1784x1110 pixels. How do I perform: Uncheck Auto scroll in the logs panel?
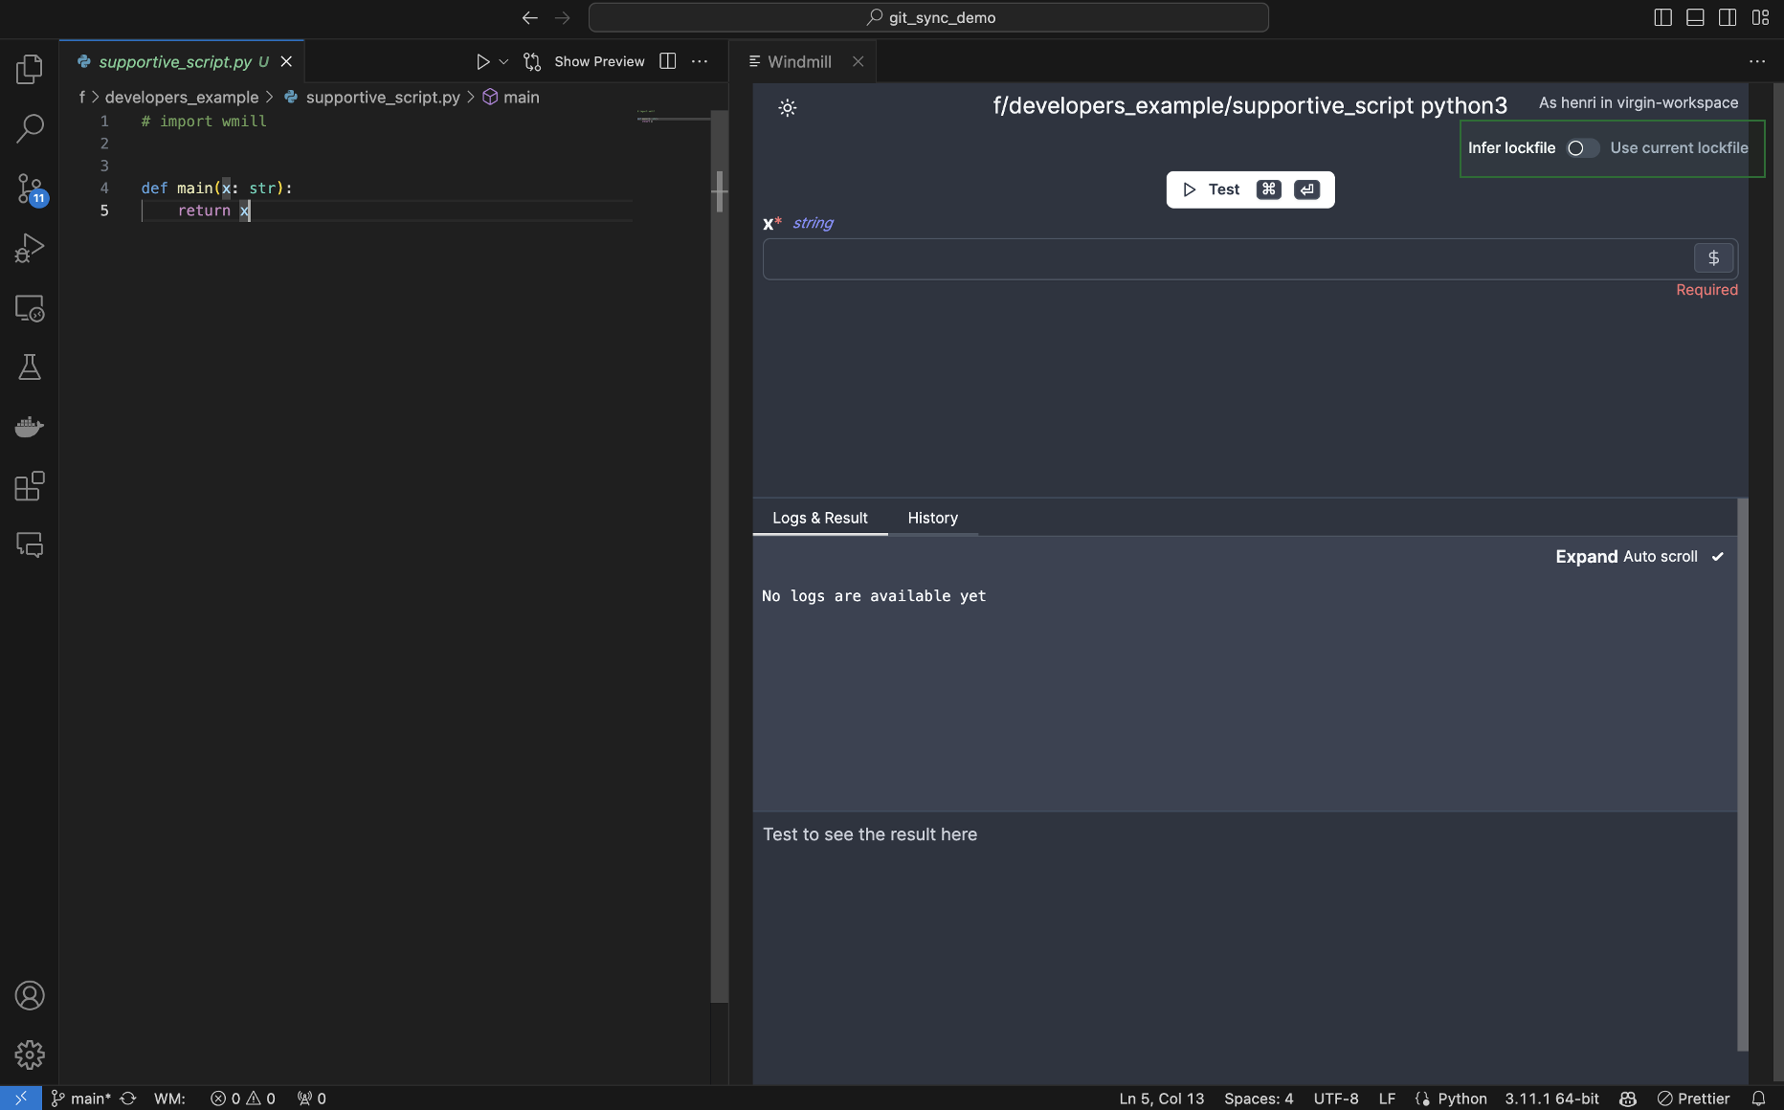(x=1719, y=556)
